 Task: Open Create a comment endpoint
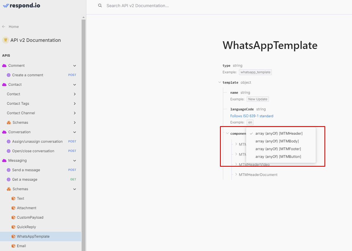pos(28,75)
